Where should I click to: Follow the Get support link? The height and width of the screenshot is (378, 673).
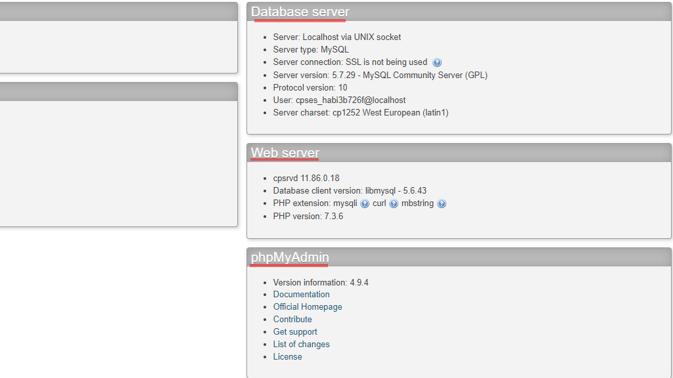click(x=295, y=331)
